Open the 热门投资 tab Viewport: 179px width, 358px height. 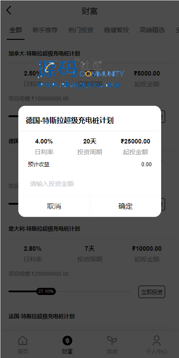tap(81, 30)
